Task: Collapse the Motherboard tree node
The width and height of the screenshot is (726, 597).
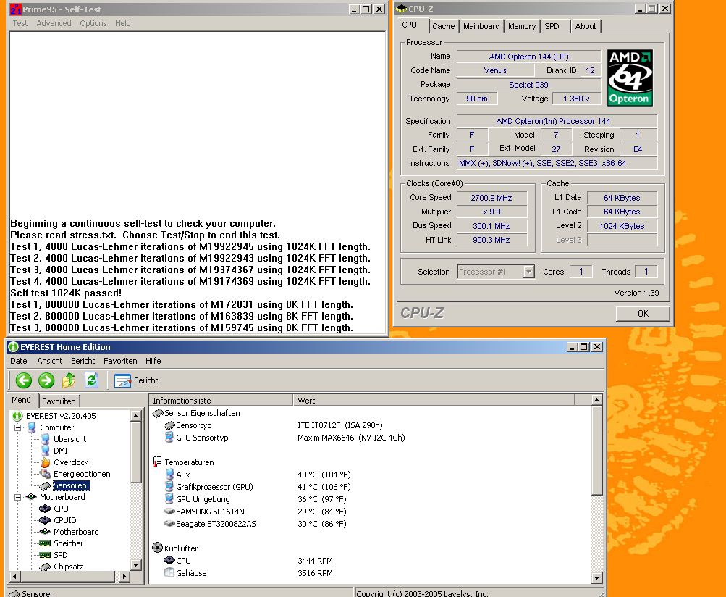Action: coord(17,497)
